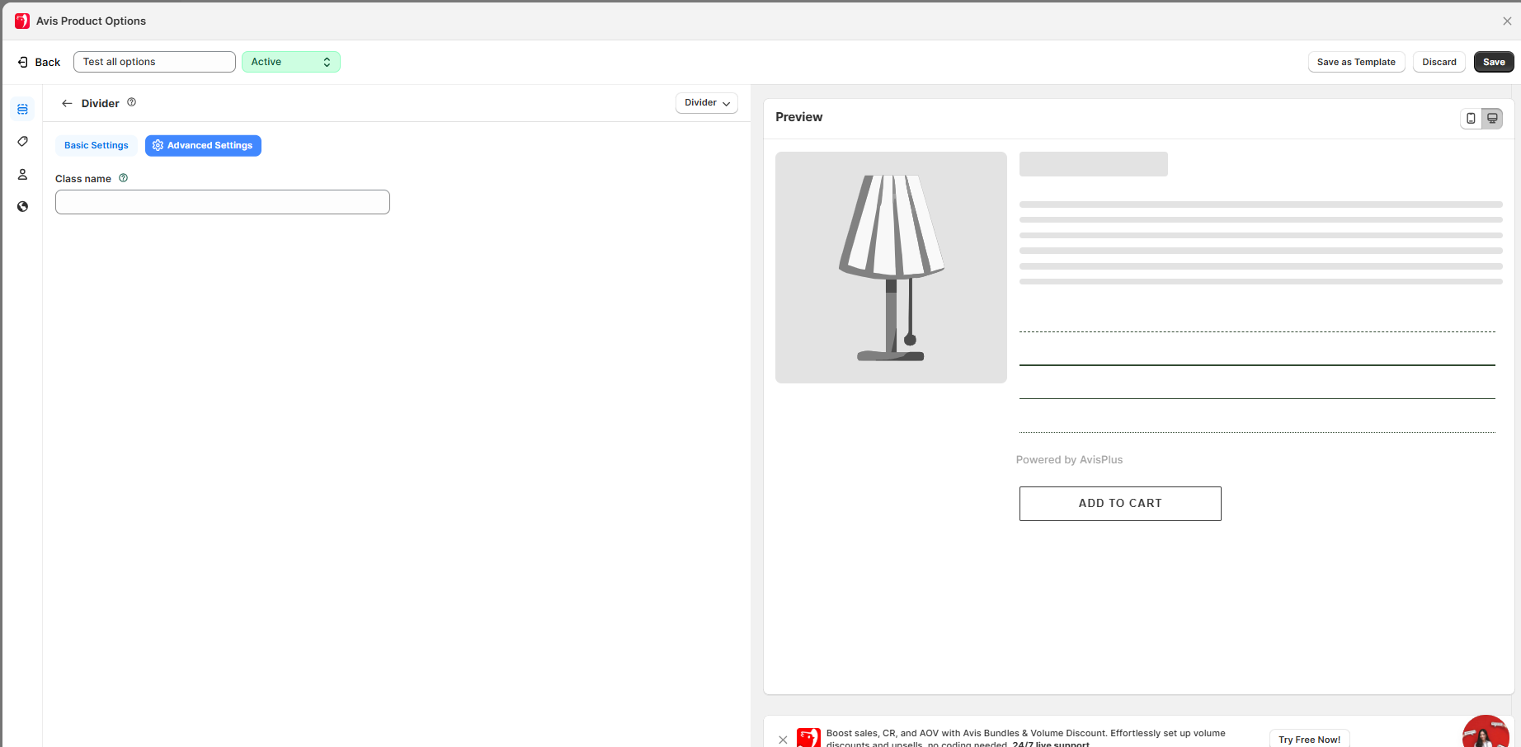Click the back arrow beside Divider
The image size is (1521, 747).
(x=67, y=103)
